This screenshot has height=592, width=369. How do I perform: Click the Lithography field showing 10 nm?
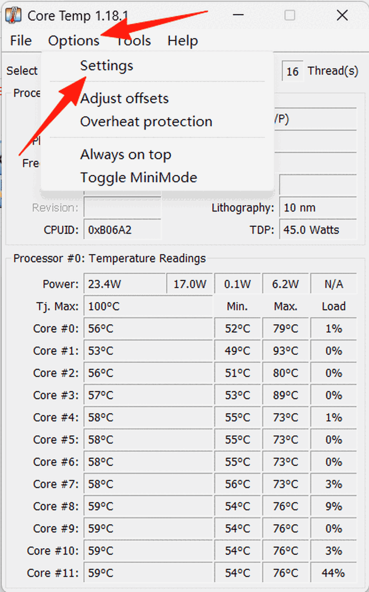pos(317,208)
